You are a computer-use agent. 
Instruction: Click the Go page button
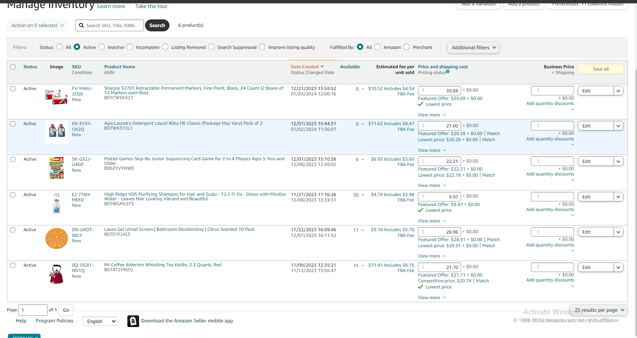click(x=66, y=310)
